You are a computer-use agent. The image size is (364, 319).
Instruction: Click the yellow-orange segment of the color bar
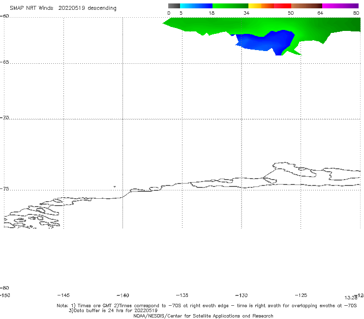click(261, 6)
